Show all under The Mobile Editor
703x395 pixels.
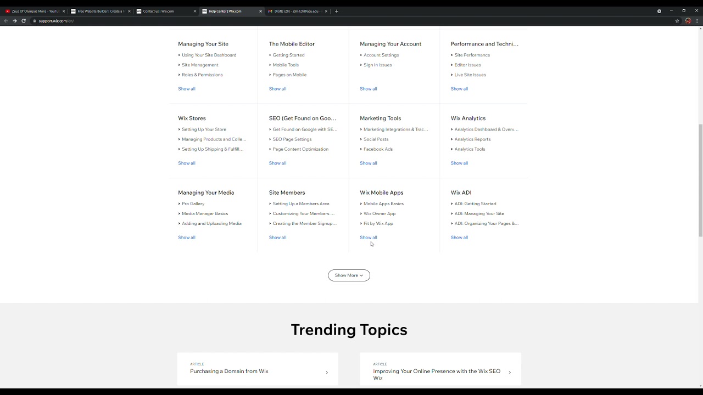coord(277,89)
